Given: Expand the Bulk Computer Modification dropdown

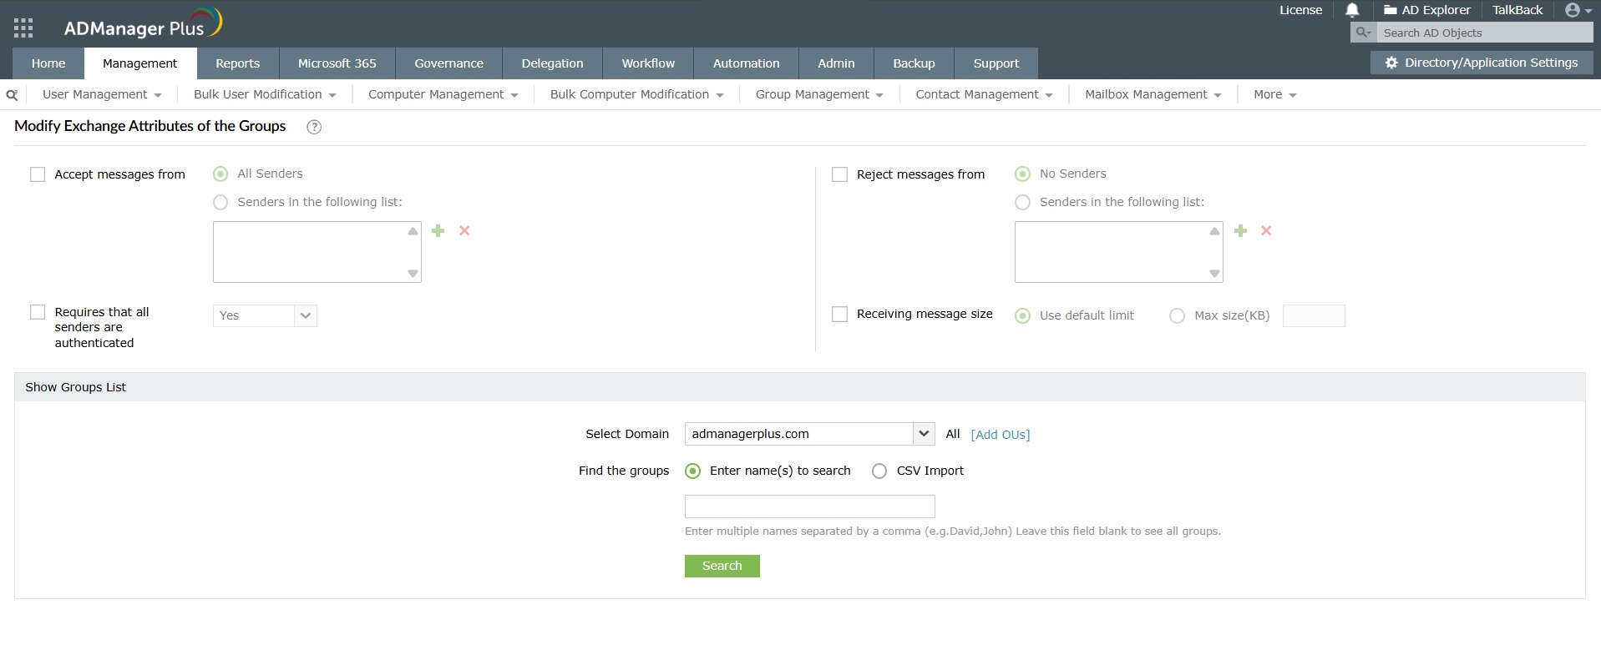Looking at the screenshot, I should (636, 94).
